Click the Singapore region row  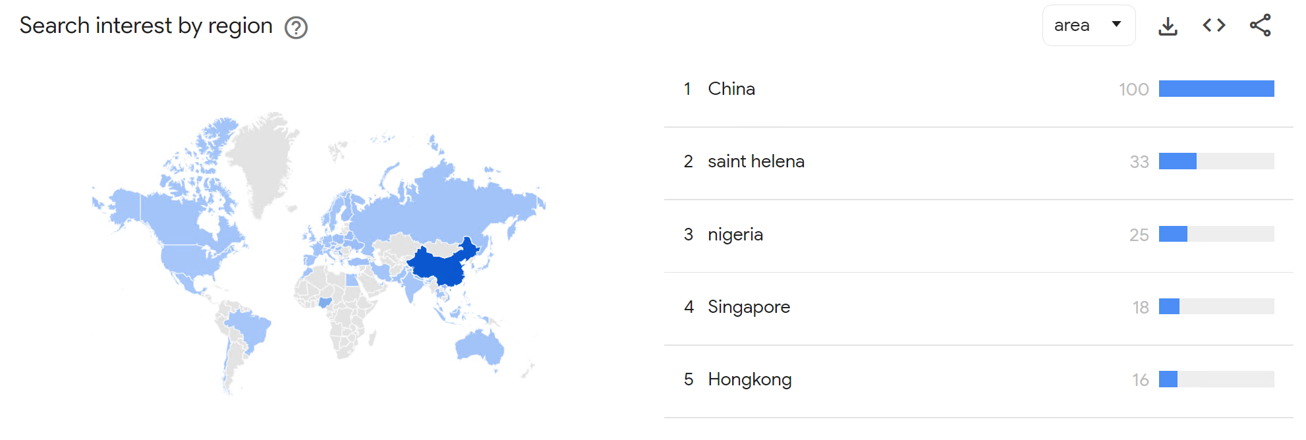(x=749, y=307)
